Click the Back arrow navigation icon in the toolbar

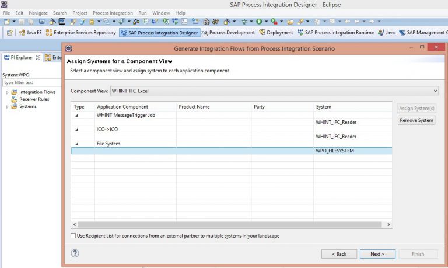pos(357,22)
